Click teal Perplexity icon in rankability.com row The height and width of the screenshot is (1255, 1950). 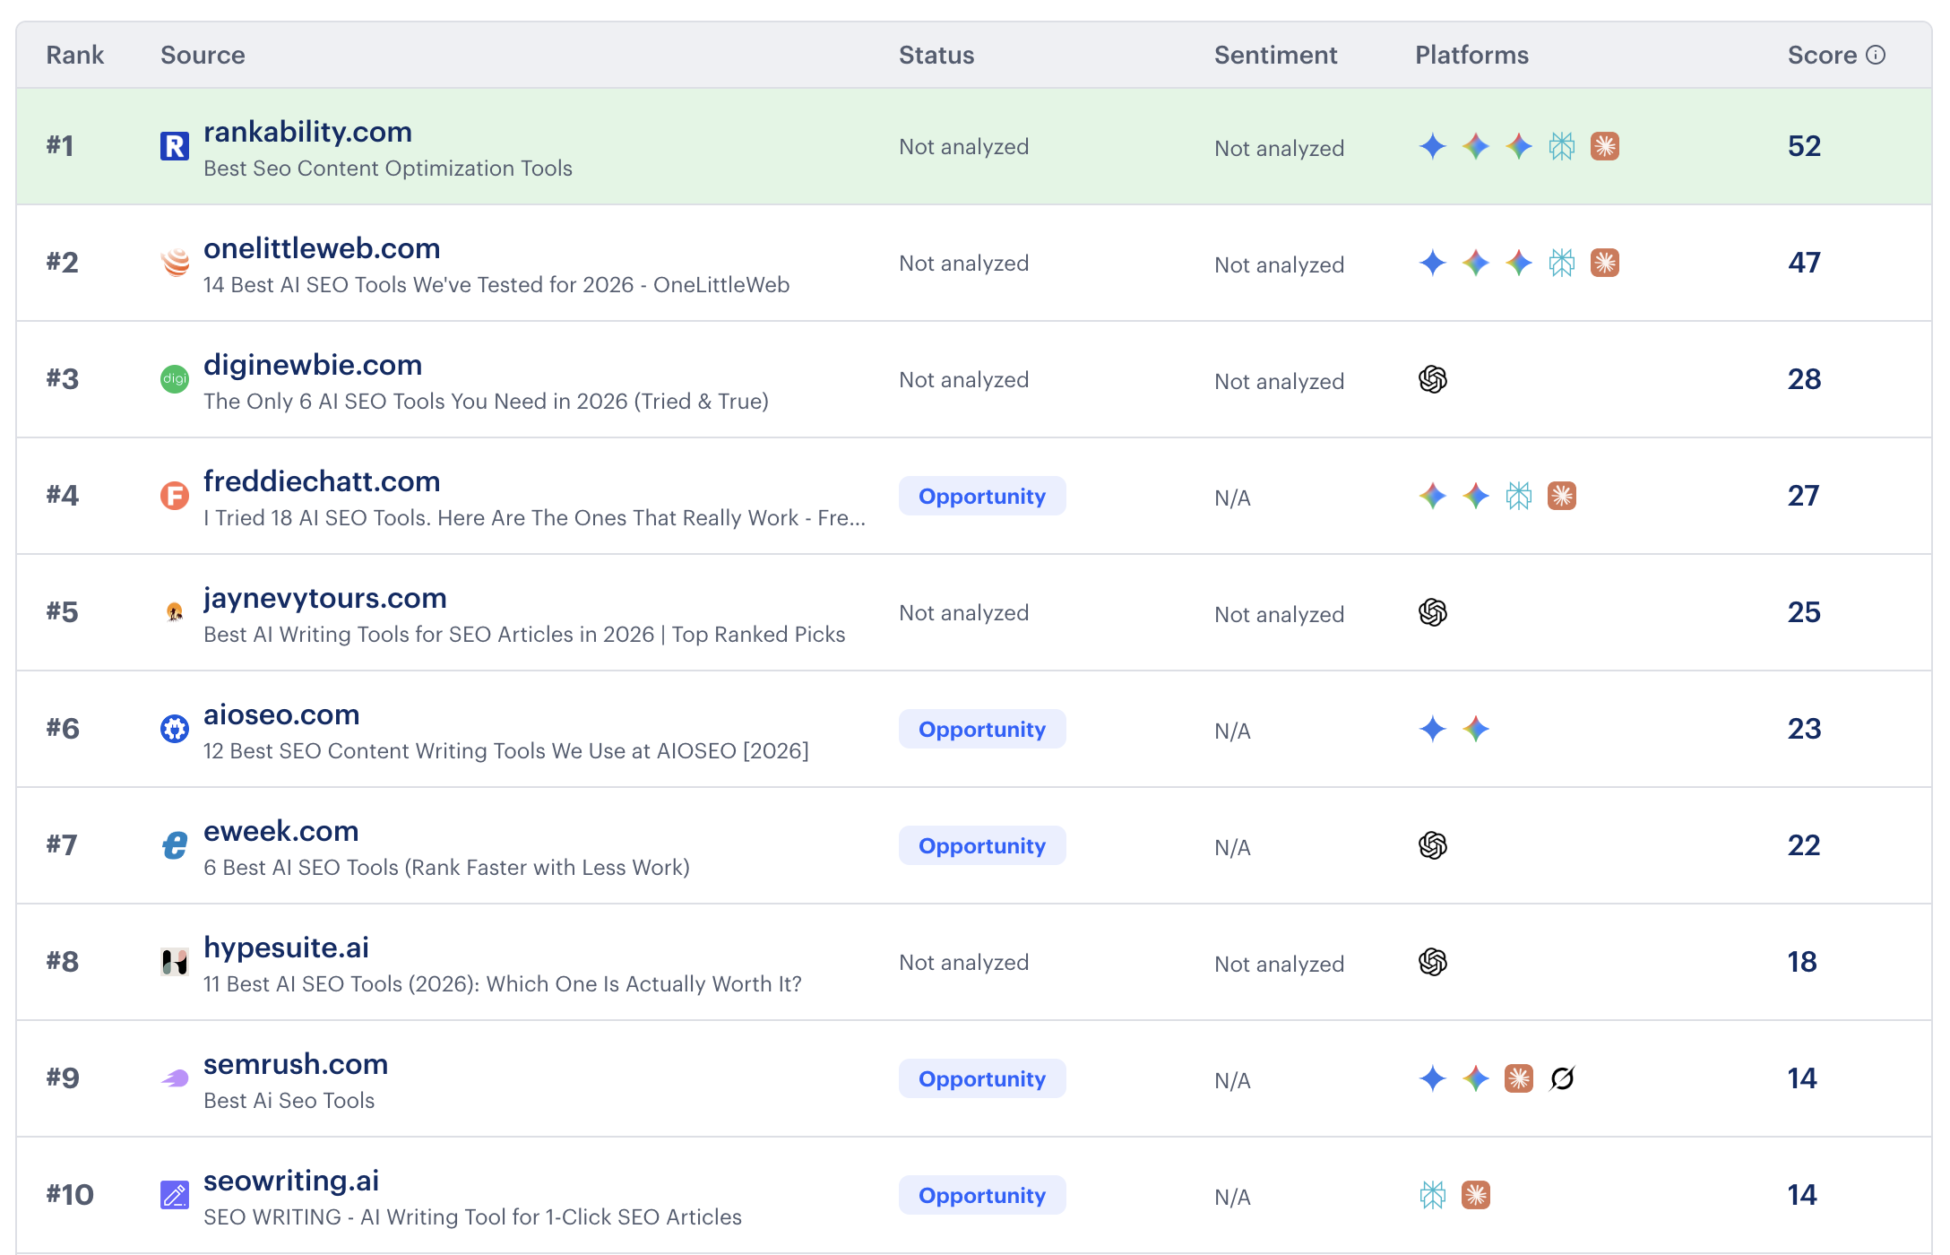(1562, 146)
